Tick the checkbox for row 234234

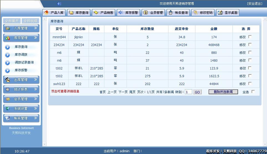point(250,44)
